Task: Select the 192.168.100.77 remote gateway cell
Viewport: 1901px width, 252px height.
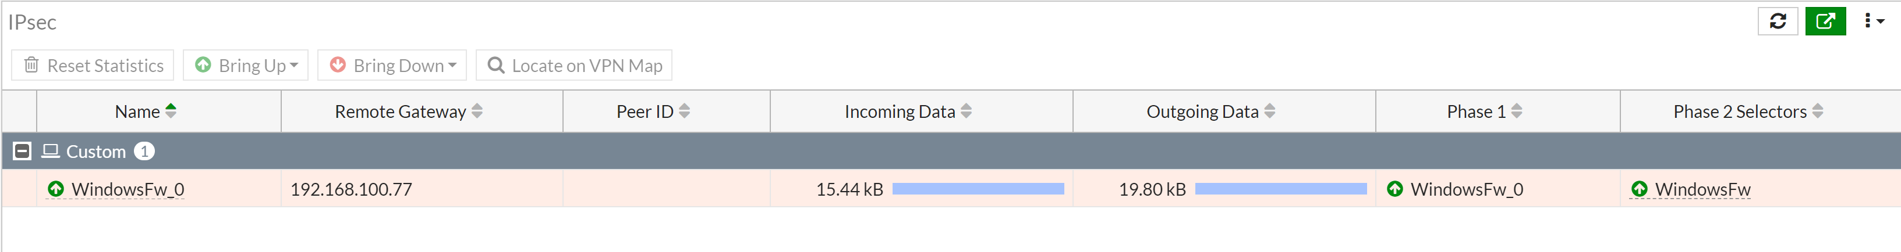Action: (351, 189)
